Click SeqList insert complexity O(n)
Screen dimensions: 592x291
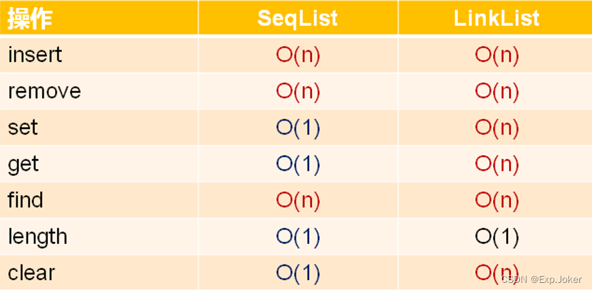click(298, 55)
